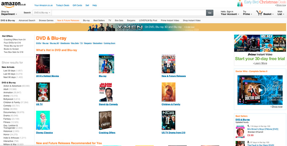Image resolution: width=287 pixels, height=146 pixels.
Task: Open the Wish List dropdown
Action: click(281, 13)
